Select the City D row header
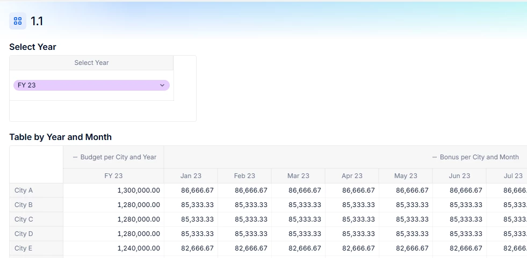The image size is (527, 258). 24,234
